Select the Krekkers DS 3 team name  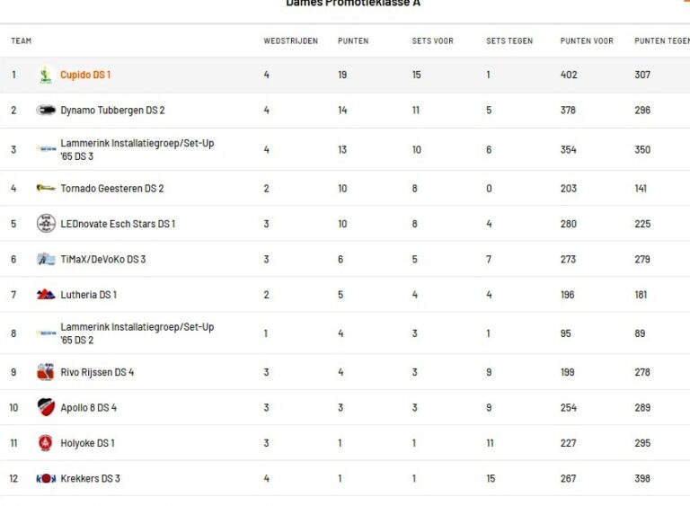90,478
